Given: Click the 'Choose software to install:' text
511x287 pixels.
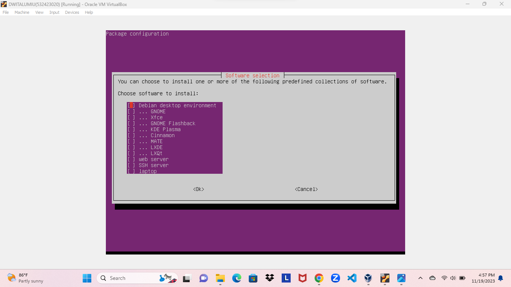Looking at the screenshot, I should click(x=158, y=93).
